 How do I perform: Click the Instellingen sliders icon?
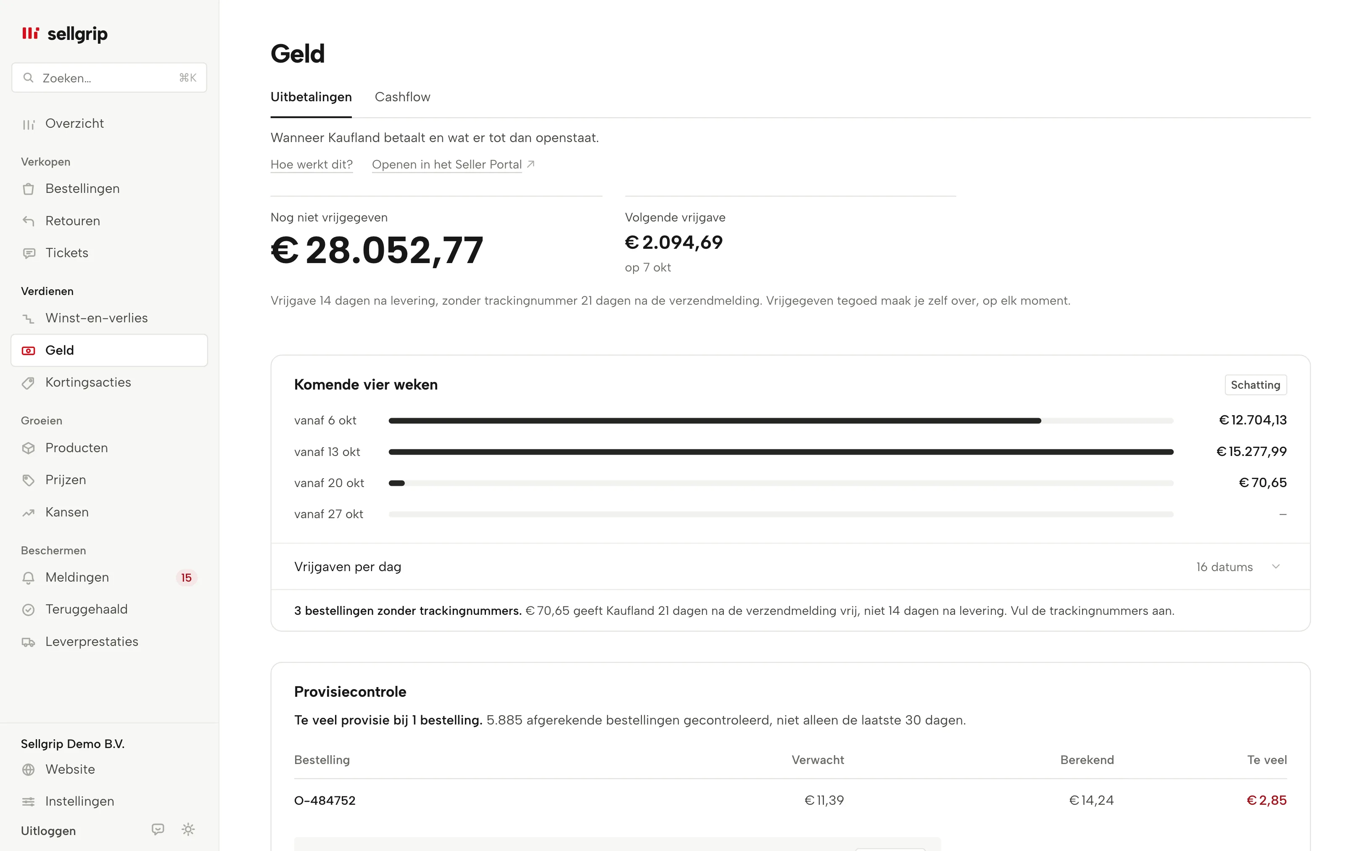point(28,801)
